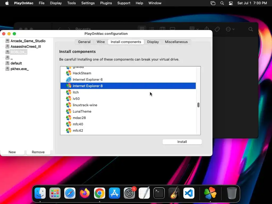
Task: Open Terminal from the dock
Action: [x=159, y=193]
